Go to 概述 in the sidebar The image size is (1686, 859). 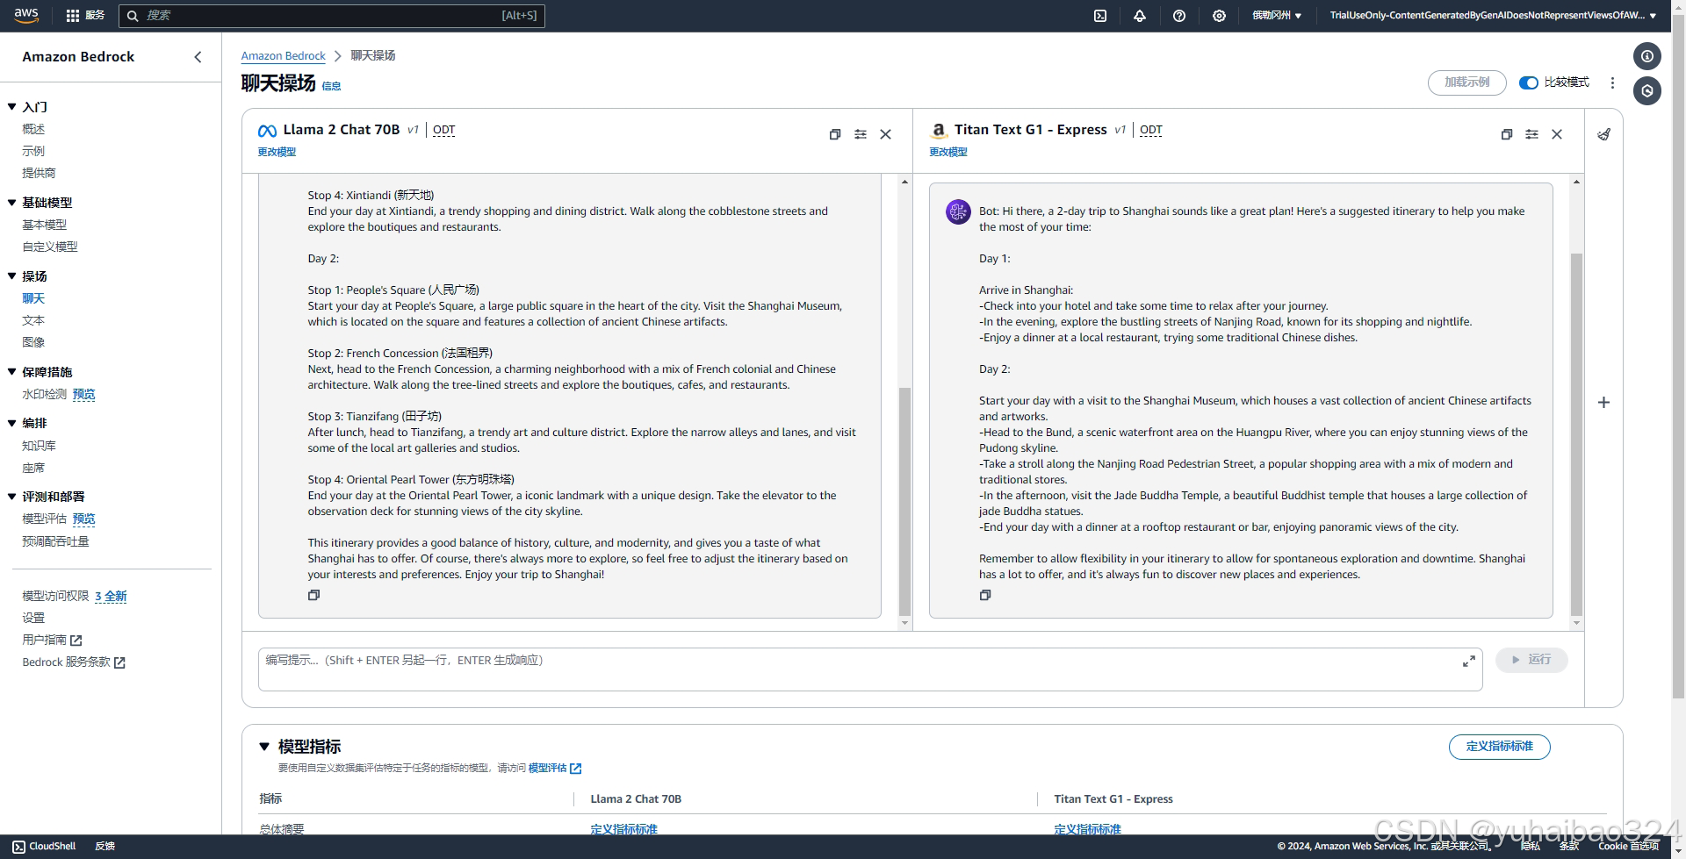(x=33, y=129)
